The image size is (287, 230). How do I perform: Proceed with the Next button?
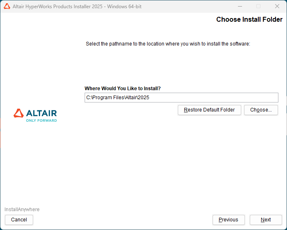[x=266, y=220]
